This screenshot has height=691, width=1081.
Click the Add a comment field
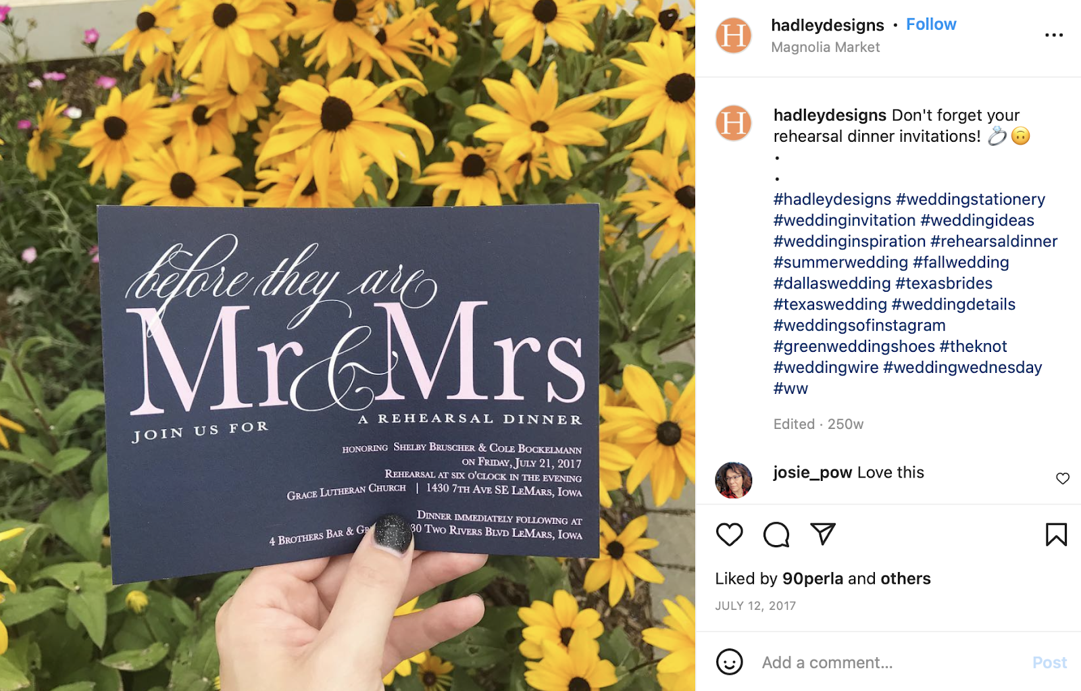[890, 663]
